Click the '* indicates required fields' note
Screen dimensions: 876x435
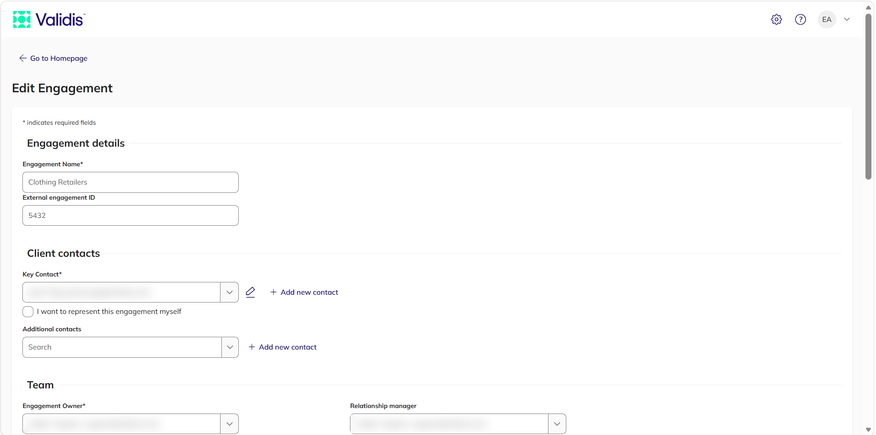pos(59,123)
